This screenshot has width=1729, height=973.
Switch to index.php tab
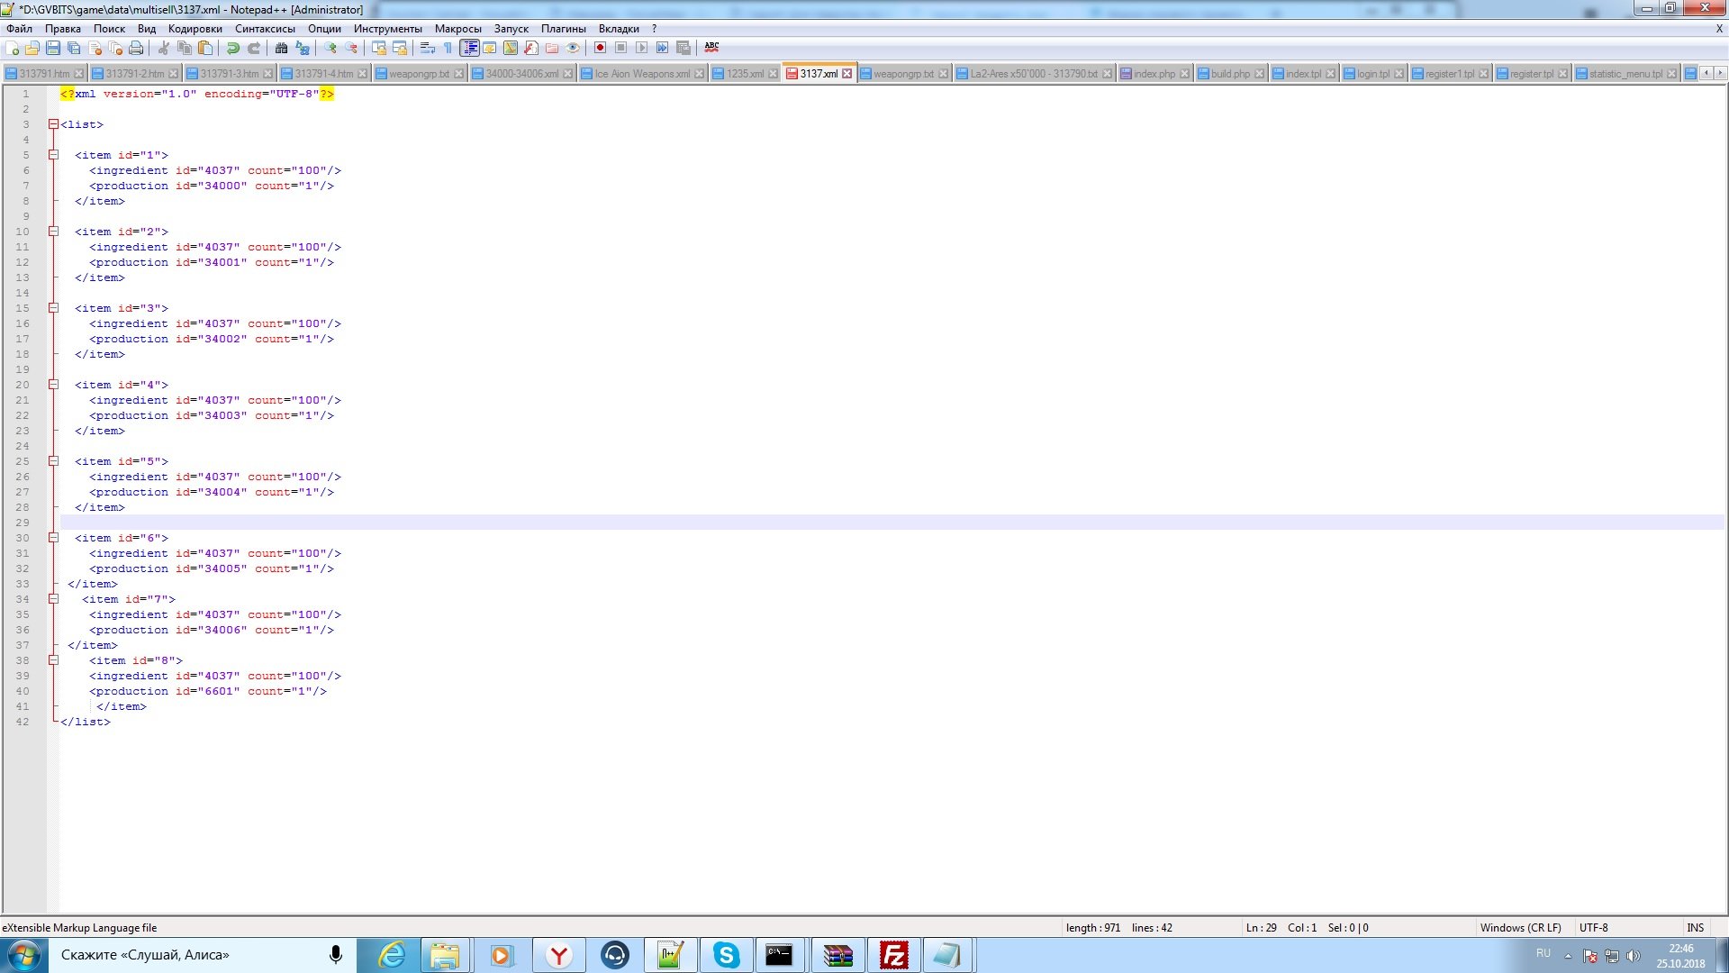[1154, 74]
